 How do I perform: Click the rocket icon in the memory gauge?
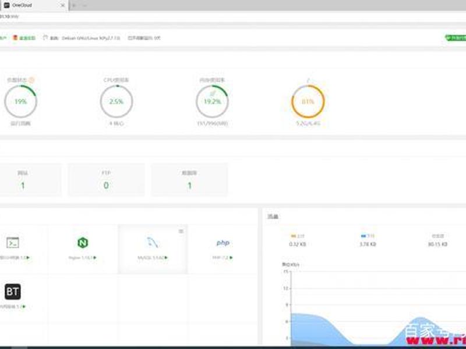[213, 94]
